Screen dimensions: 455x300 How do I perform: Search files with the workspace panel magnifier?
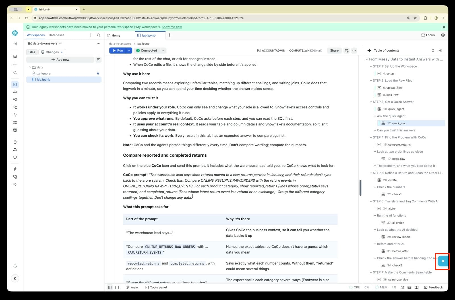98,35
